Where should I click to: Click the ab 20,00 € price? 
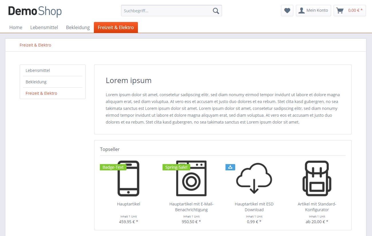317,222
